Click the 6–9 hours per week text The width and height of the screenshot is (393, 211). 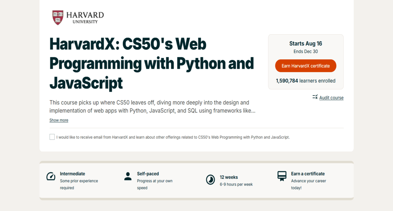(x=236, y=184)
